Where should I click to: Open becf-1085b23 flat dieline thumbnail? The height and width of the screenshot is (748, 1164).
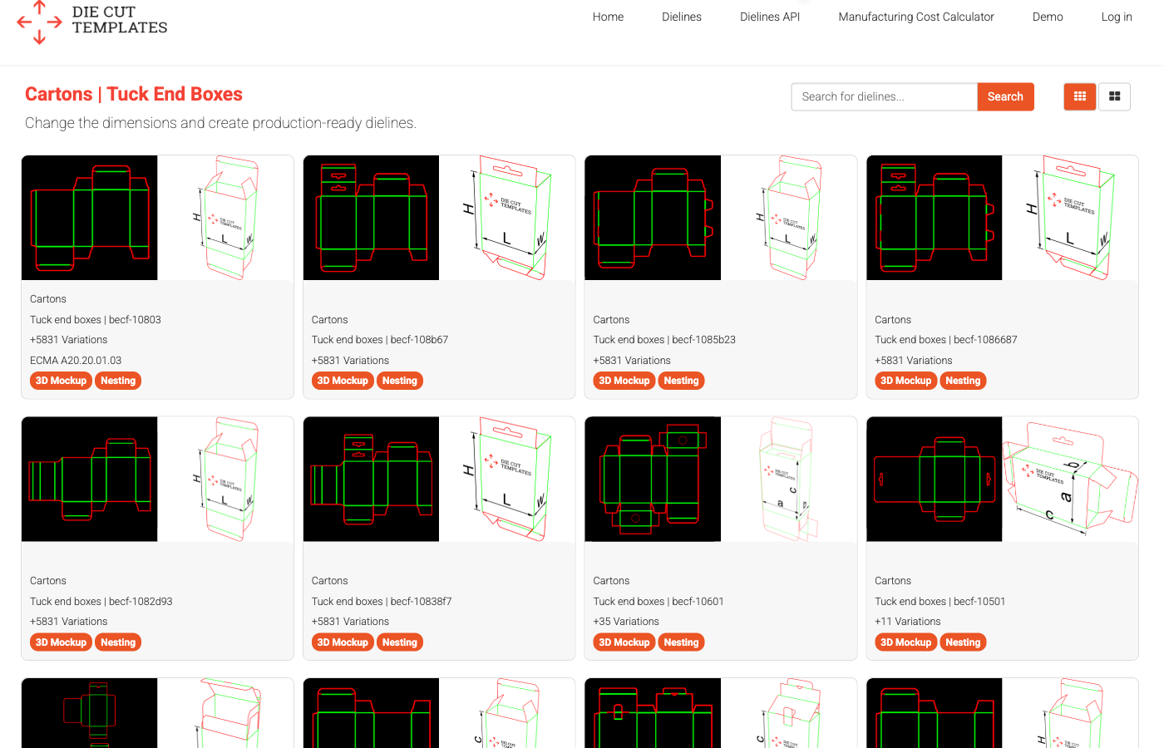click(x=654, y=218)
